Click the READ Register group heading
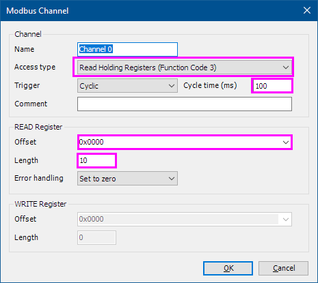This screenshot has width=318, height=283. point(38,127)
